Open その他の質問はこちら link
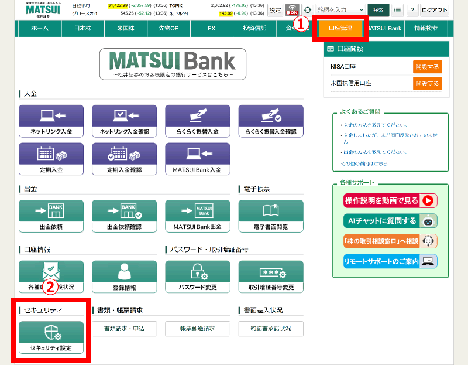This screenshot has height=365, width=468. pos(364,163)
